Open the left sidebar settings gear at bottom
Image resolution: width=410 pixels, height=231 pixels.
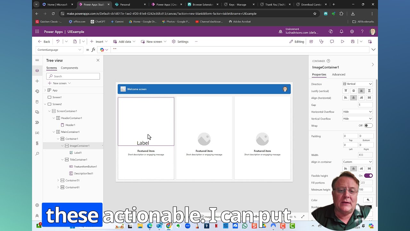click(37, 205)
